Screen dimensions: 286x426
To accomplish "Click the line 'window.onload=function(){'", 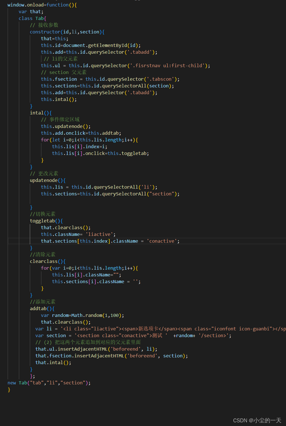I will (42, 5).
